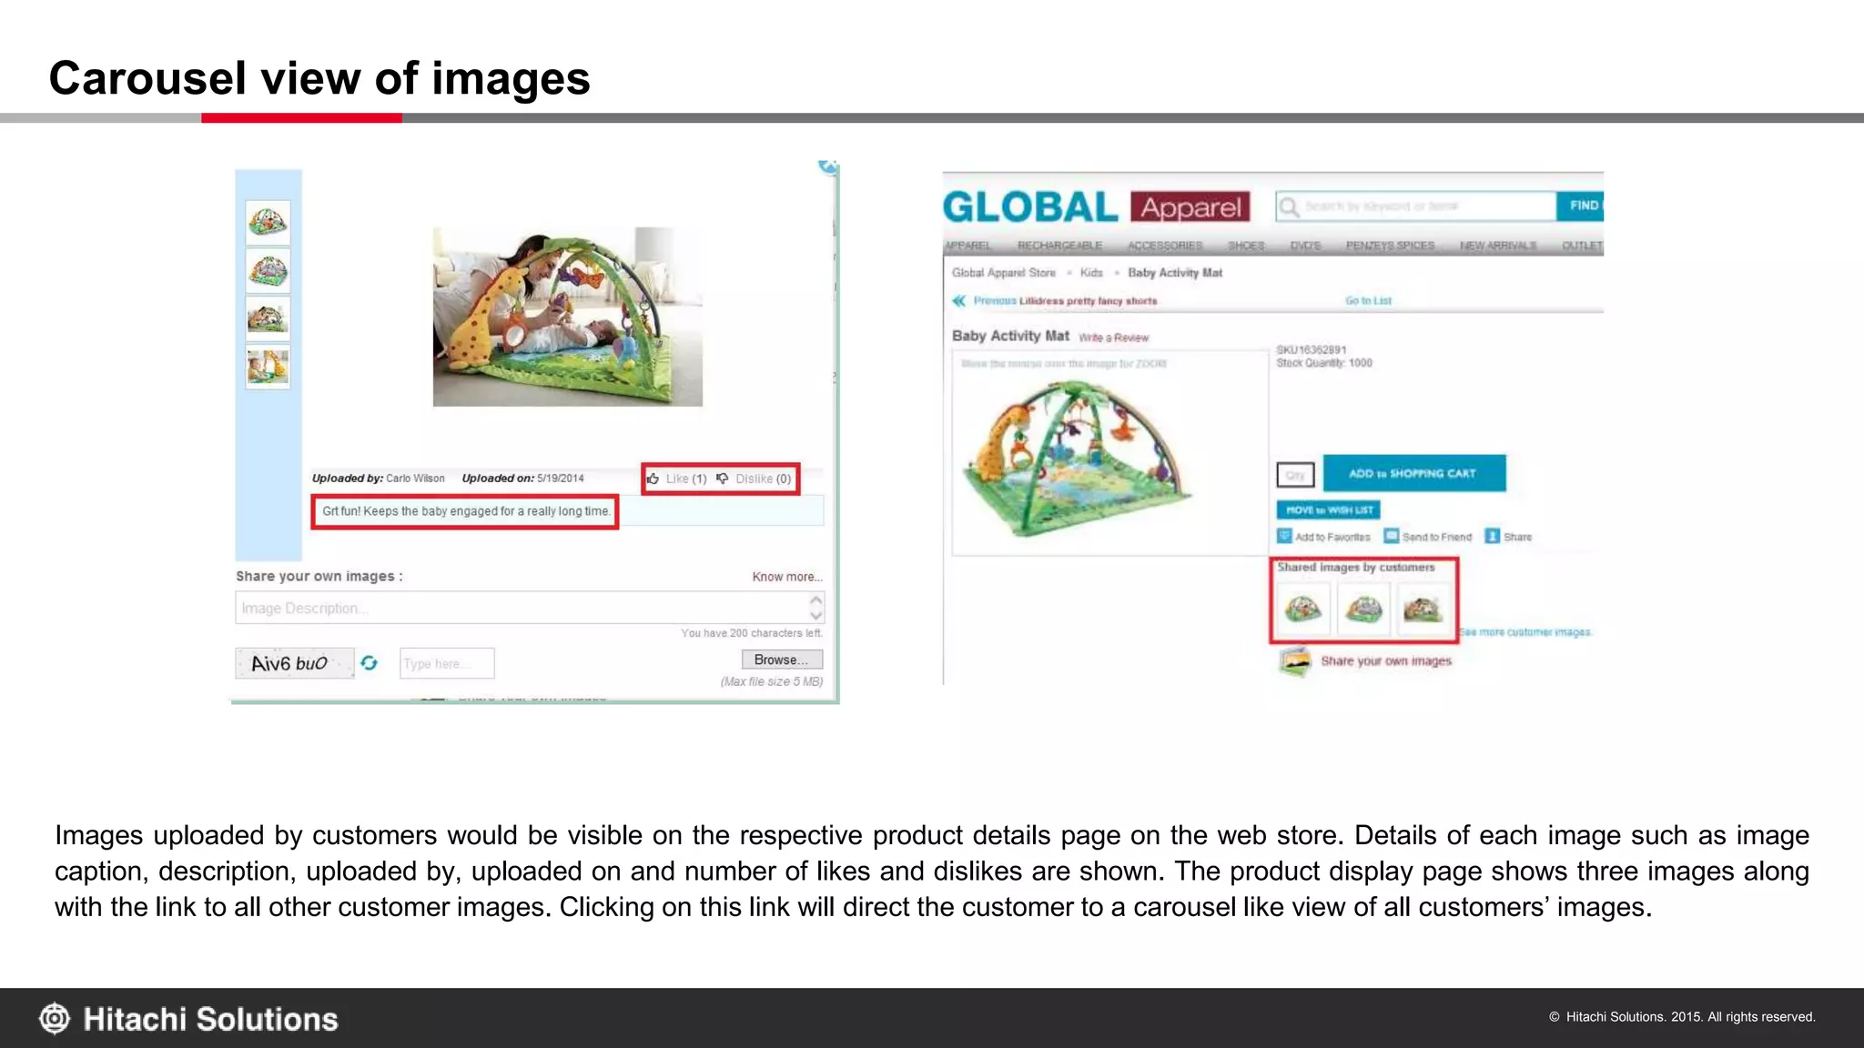
Task: Click the upload date 5/19/2014
Action: (561, 479)
